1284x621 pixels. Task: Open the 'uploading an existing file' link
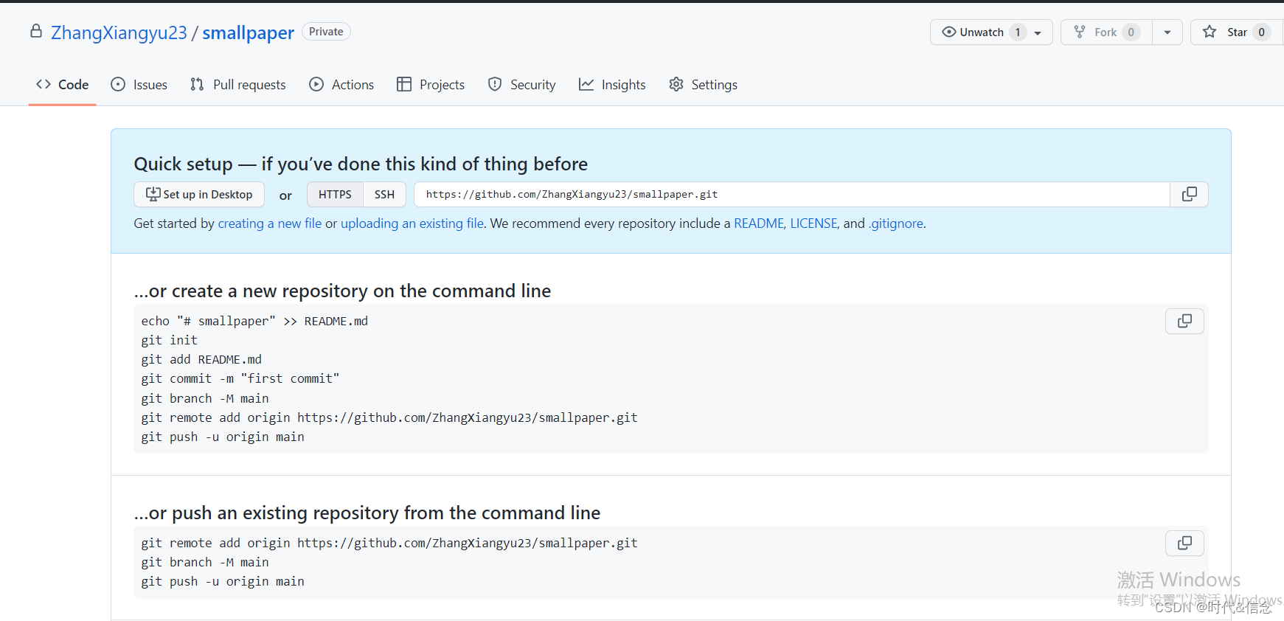pos(412,223)
